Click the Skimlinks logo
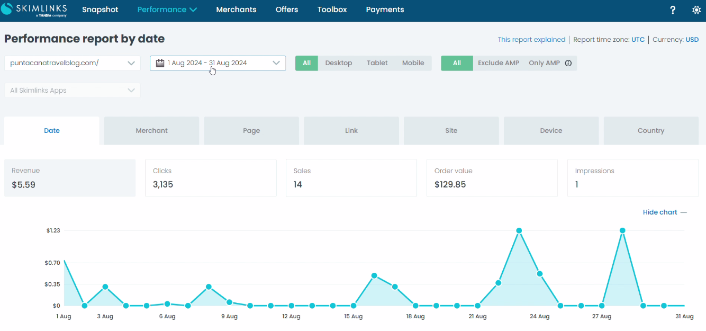706x331 pixels. pos(33,10)
